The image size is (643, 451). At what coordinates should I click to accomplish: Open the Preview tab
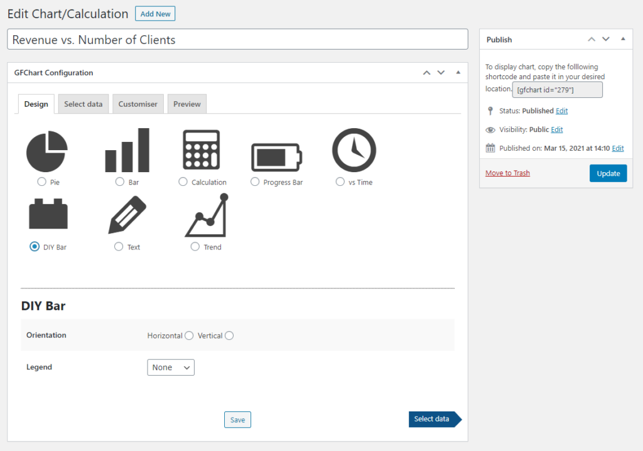pos(186,104)
